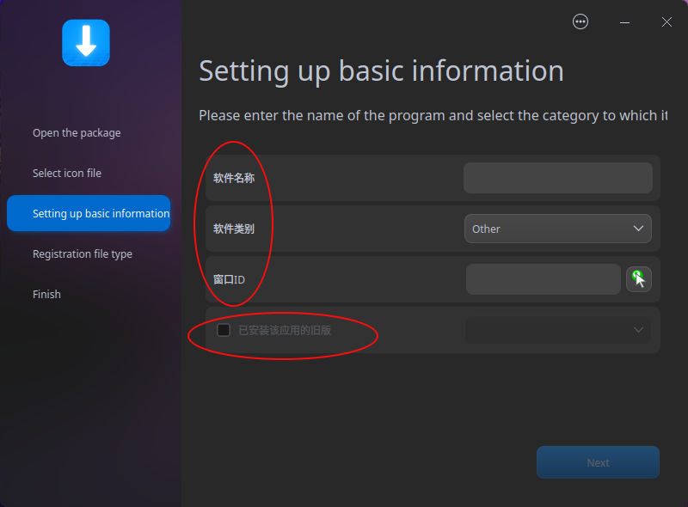Image resolution: width=688 pixels, height=507 pixels.
Task: Focus the 窗口ID text input field
Action: pyautogui.click(x=544, y=279)
